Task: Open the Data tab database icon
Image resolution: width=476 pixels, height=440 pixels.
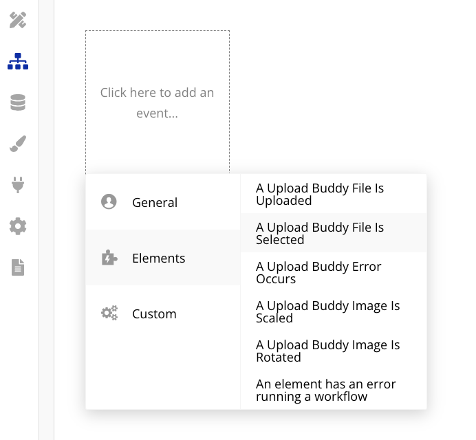Action: [18, 102]
